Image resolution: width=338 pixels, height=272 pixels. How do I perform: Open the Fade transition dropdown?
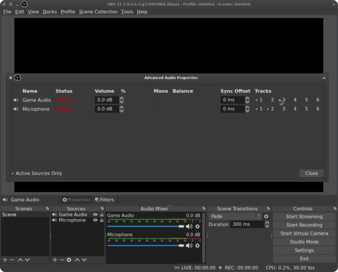235,217
